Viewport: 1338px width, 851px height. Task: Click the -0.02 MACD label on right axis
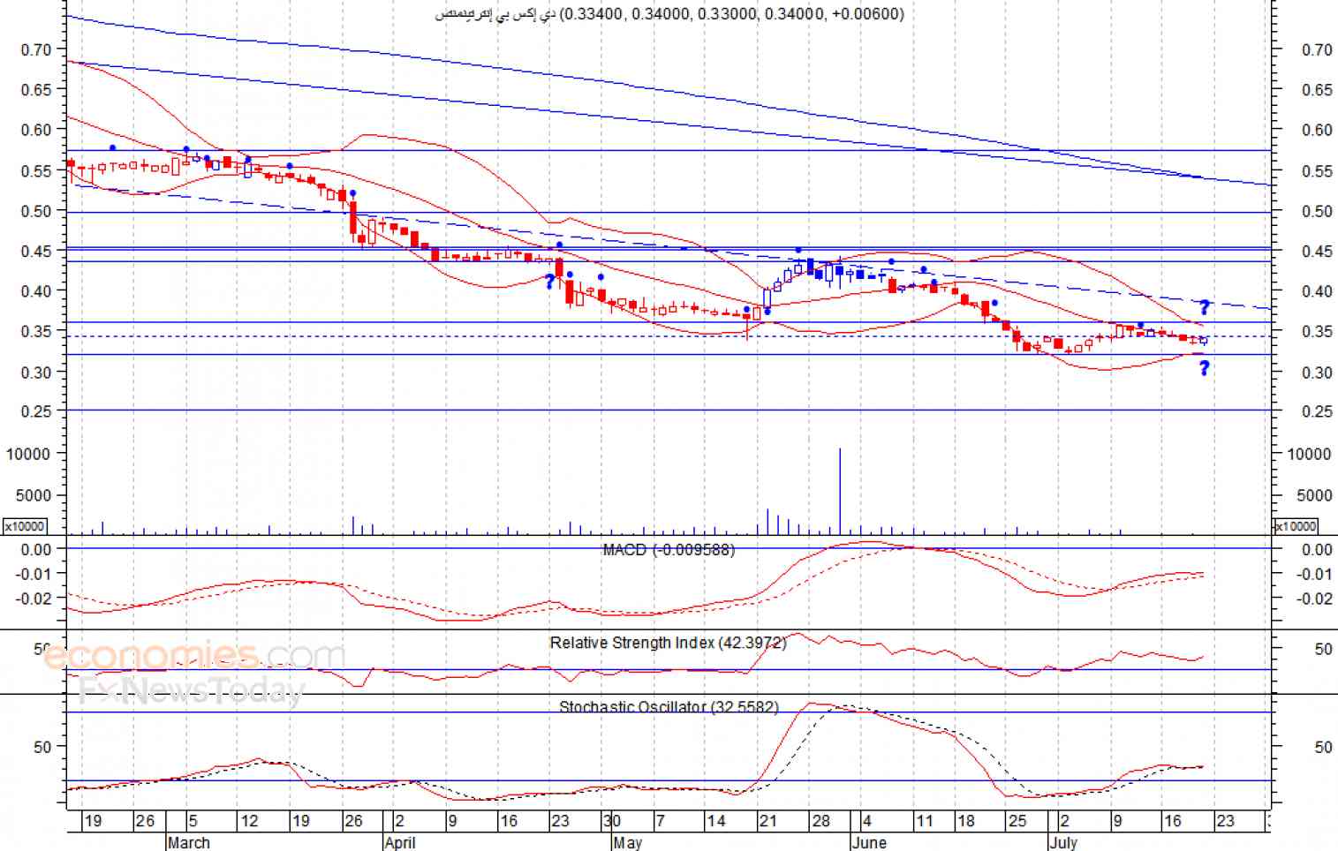coord(1314,599)
